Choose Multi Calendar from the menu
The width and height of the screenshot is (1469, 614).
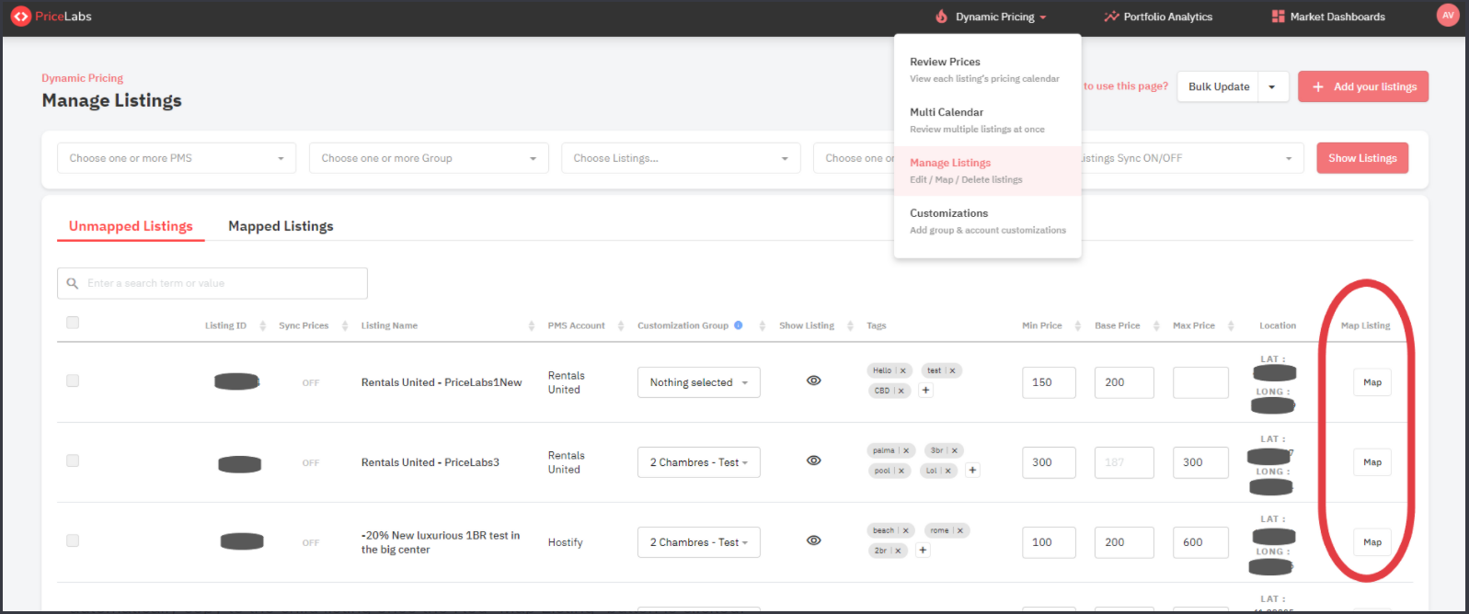tap(987, 120)
